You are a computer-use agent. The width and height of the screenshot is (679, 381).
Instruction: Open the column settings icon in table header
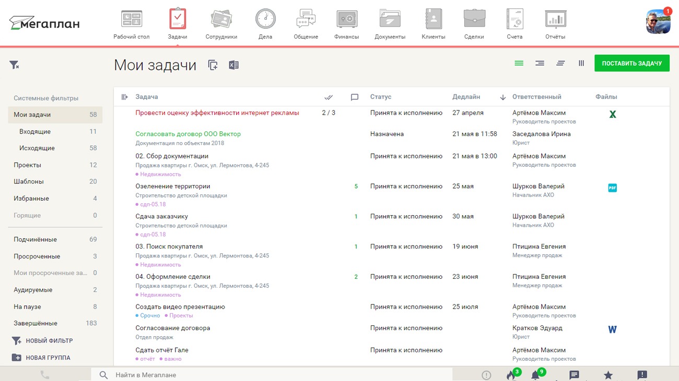[124, 97]
